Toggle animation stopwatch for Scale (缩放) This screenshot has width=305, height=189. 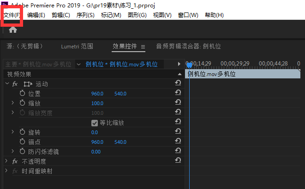pyautogui.click(x=22, y=103)
